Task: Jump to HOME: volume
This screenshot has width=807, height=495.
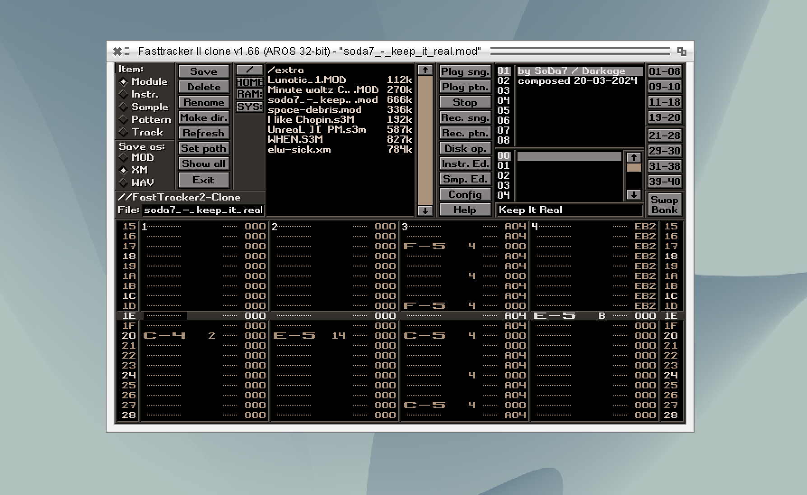Action: [x=249, y=82]
